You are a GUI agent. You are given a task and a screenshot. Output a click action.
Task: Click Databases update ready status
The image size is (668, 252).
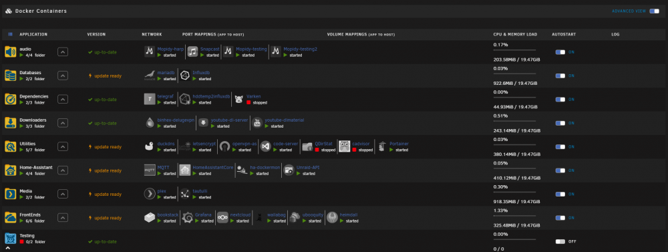coord(105,76)
